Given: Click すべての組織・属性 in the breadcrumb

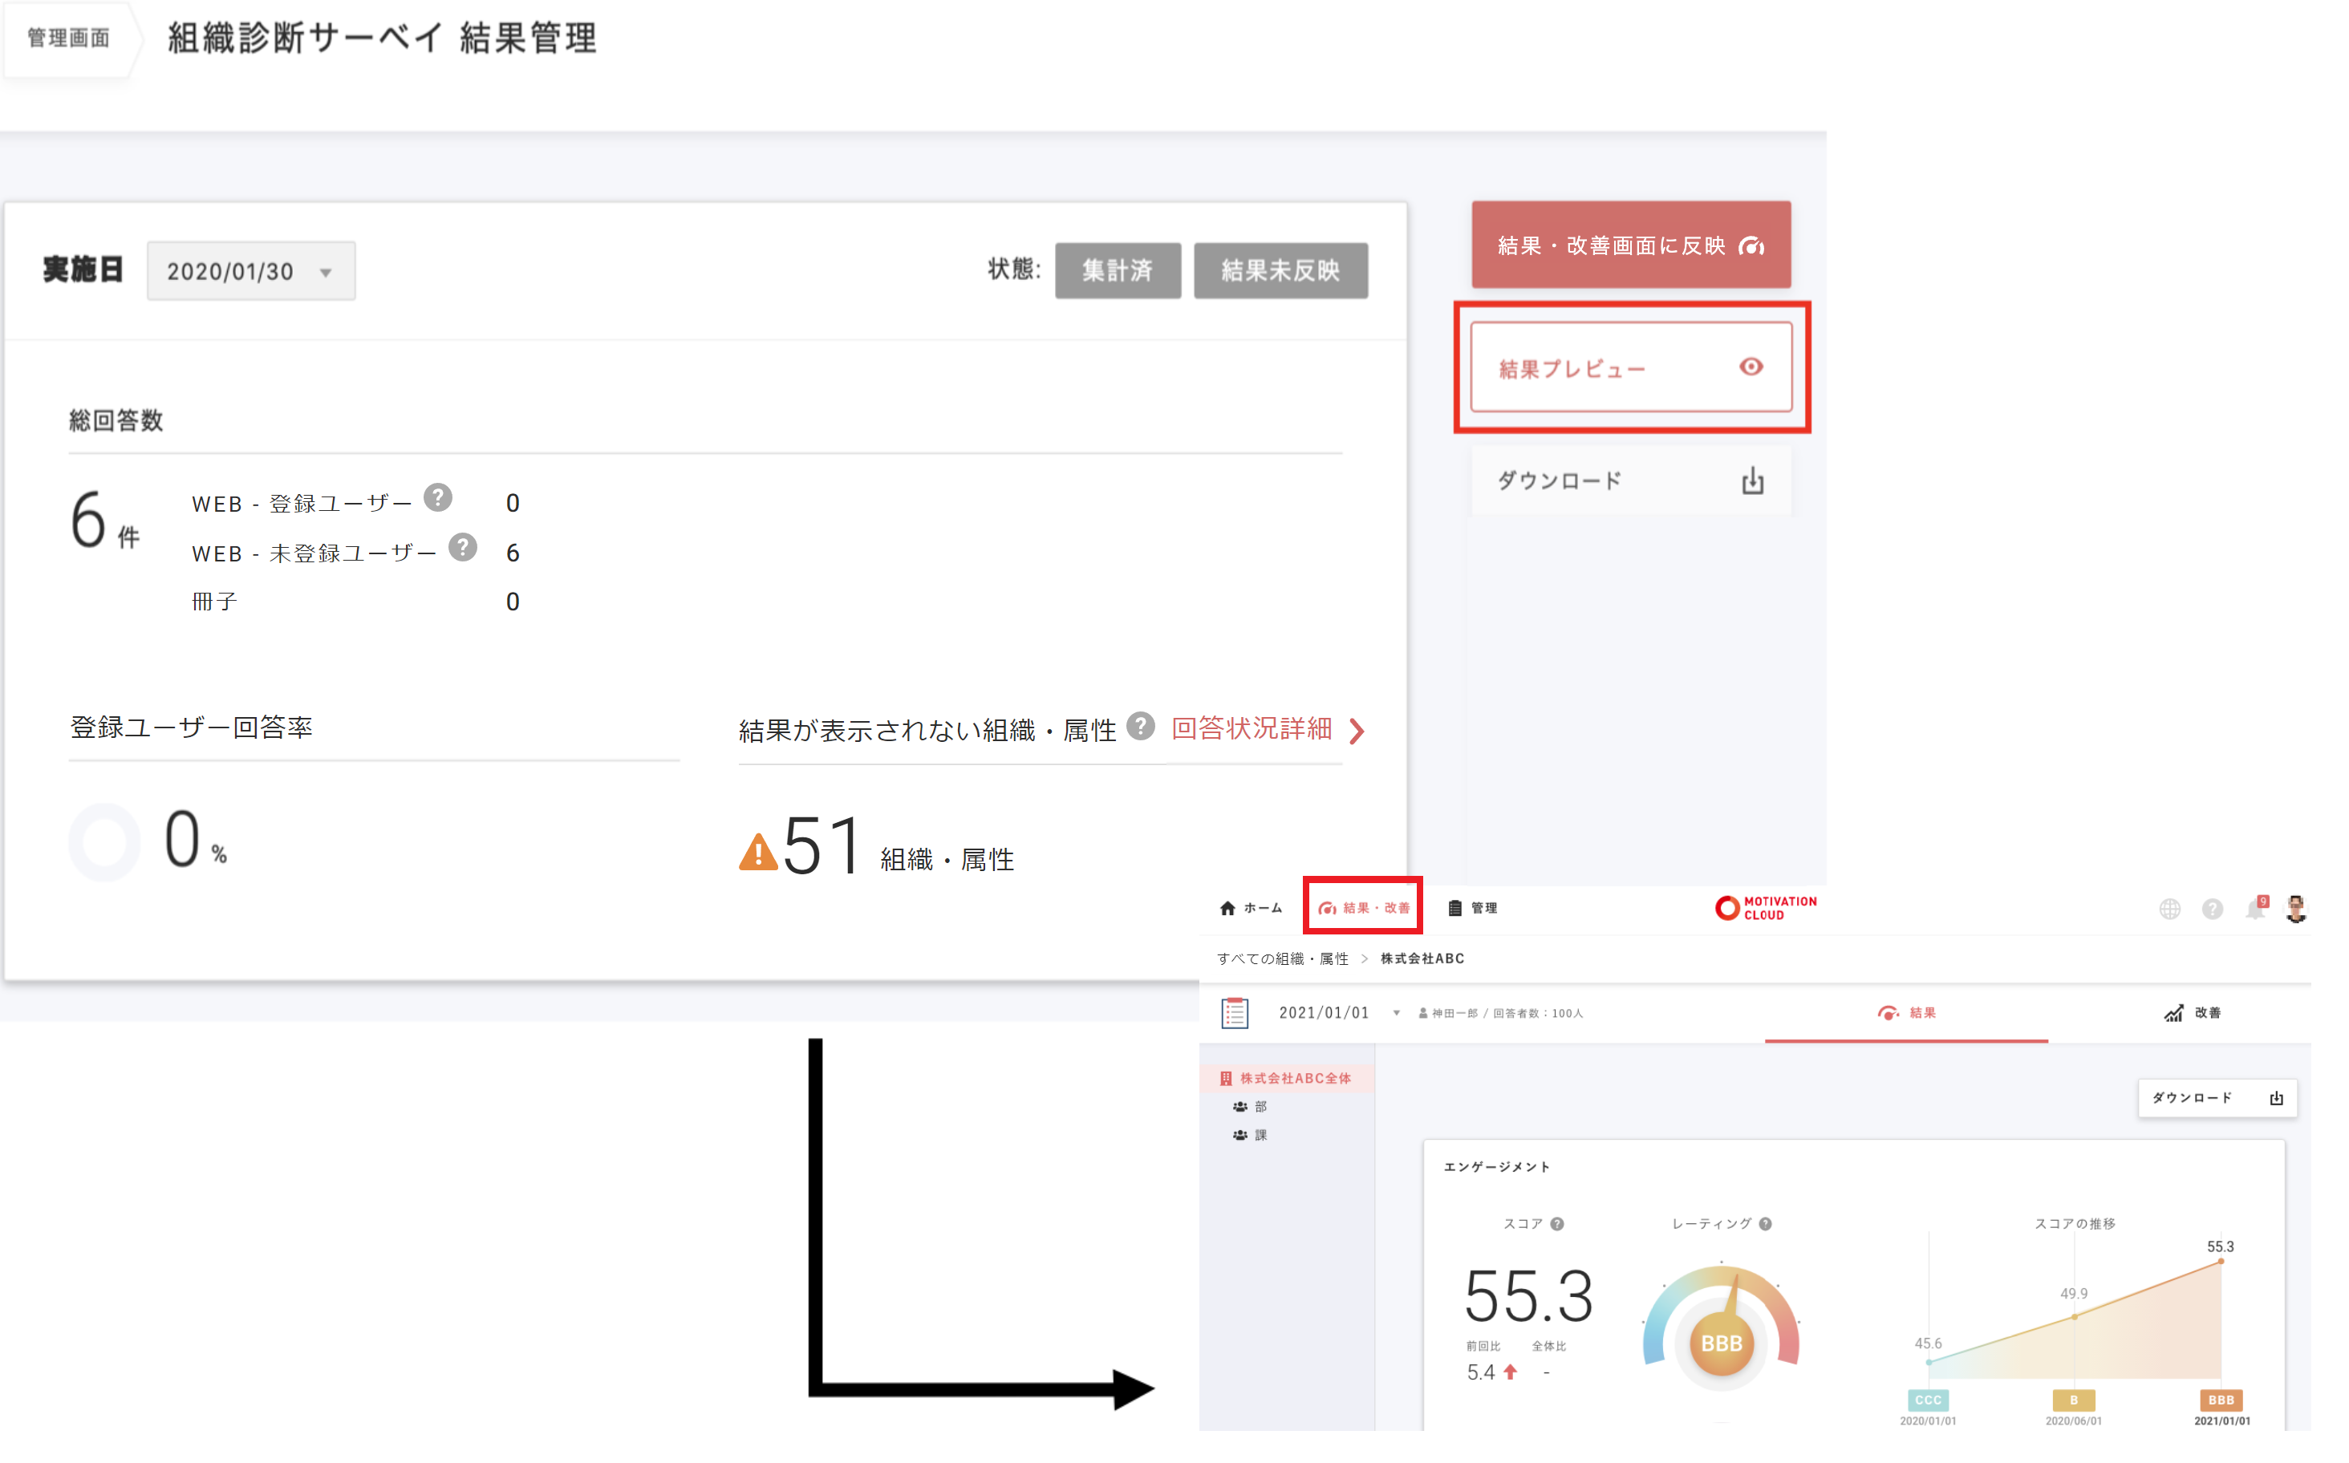Looking at the screenshot, I should tap(1283, 958).
